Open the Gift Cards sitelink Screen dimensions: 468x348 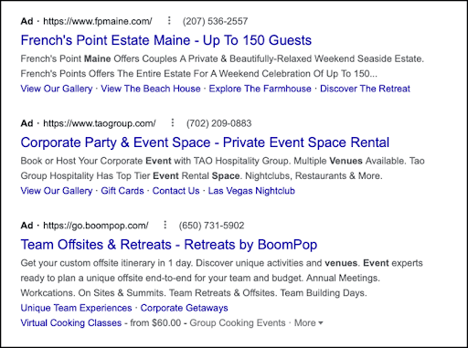tap(122, 191)
